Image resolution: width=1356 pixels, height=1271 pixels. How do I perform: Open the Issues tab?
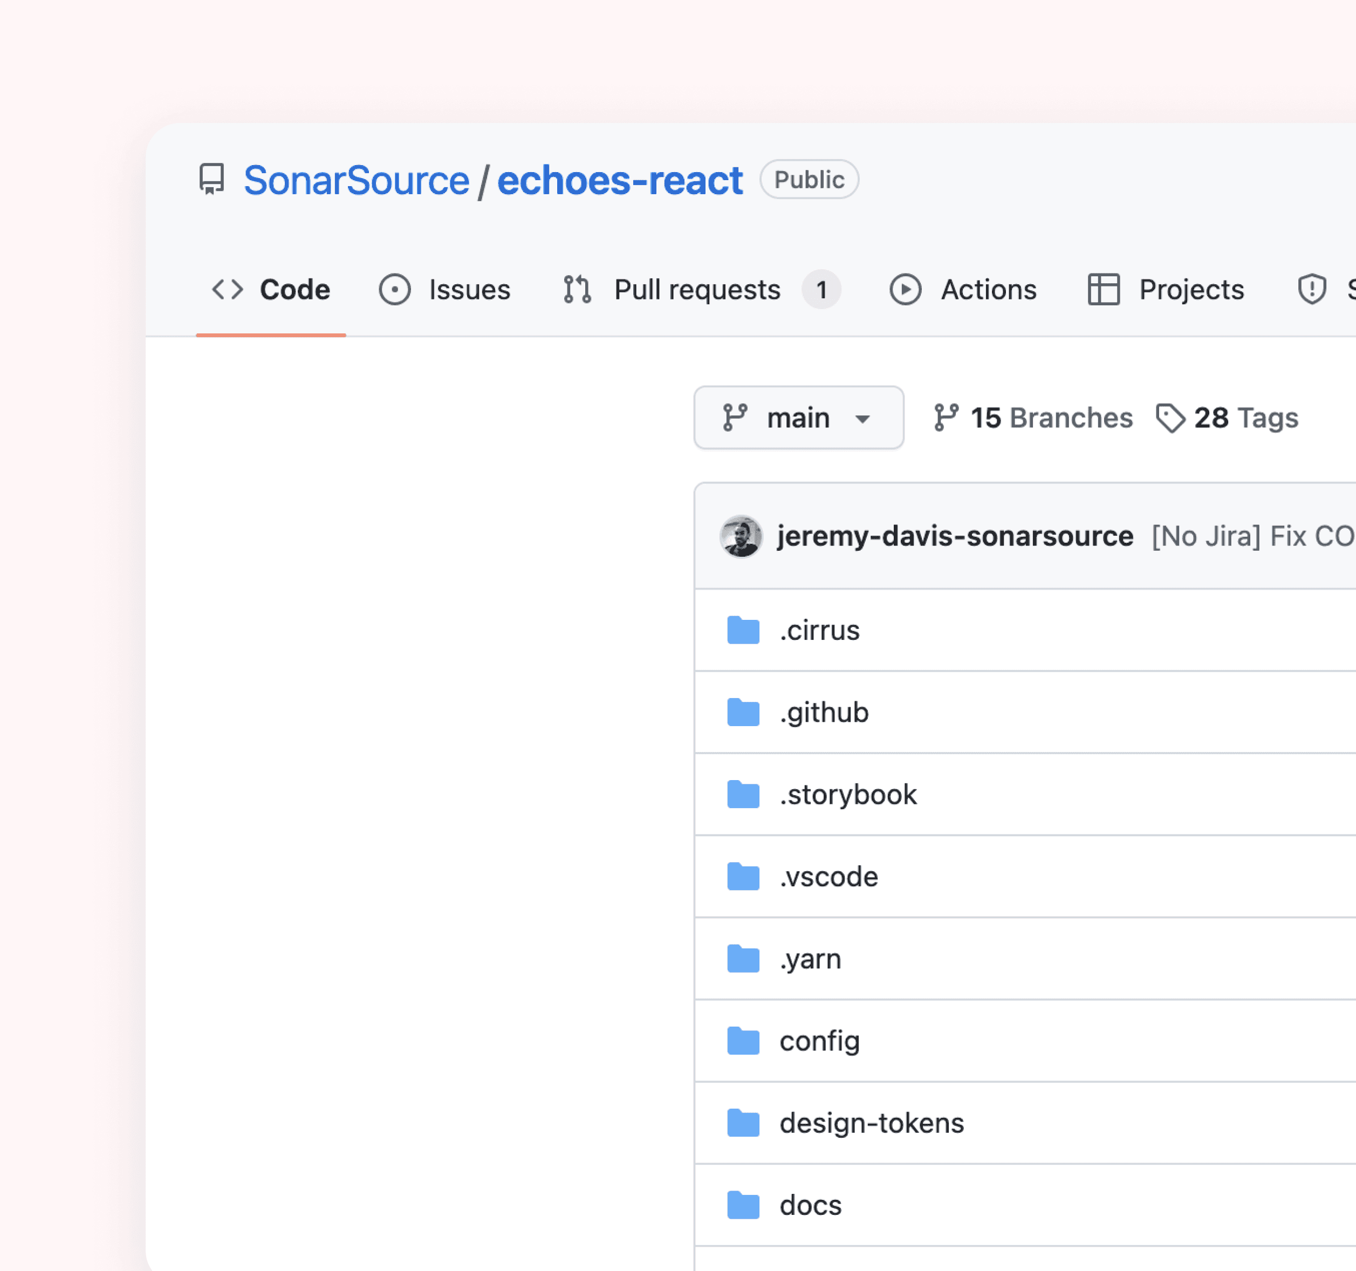[x=445, y=290]
